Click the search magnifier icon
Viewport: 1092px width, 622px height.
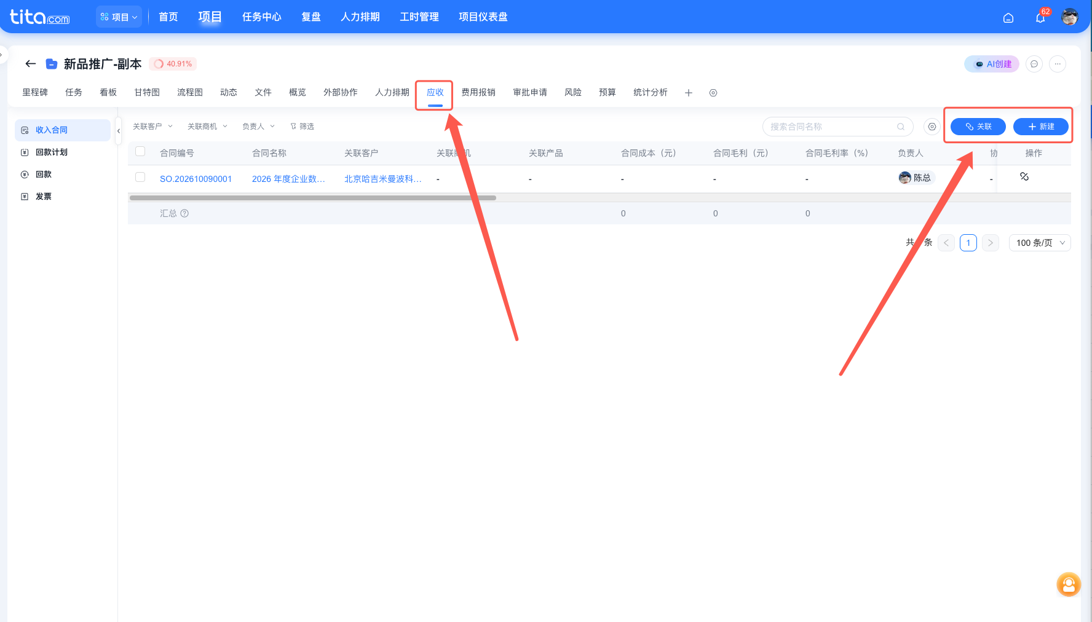tap(901, 127)
